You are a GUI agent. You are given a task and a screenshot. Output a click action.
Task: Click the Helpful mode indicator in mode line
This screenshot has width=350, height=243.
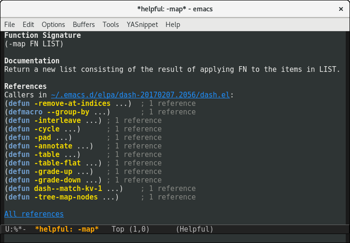pos(194,229)
